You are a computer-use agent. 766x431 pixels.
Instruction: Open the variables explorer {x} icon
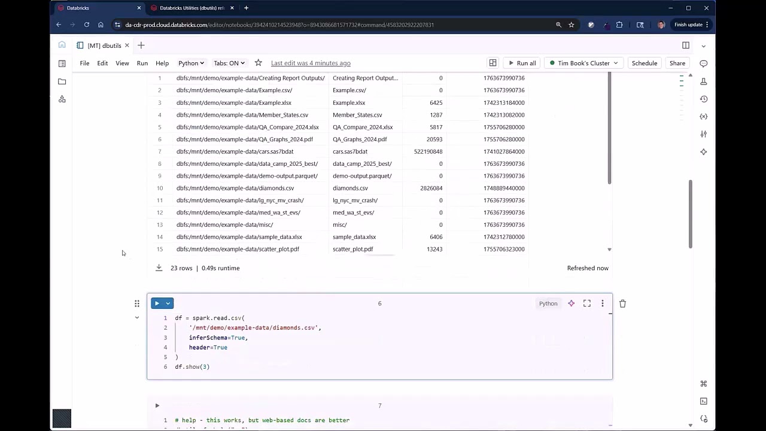704,116
